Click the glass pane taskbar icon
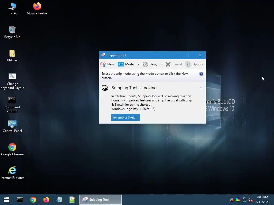This screenshot has width=274, height=205. (59, 200)
